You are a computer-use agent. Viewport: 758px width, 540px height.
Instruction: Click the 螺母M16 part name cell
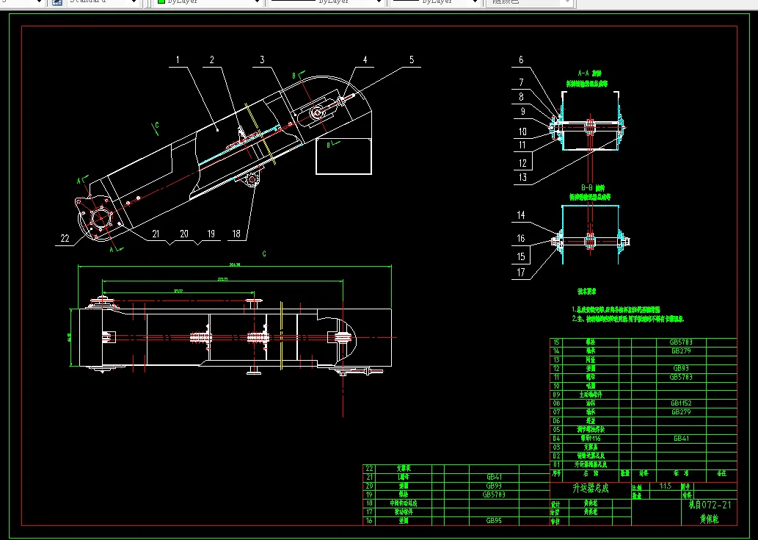[x=590, y=439]
